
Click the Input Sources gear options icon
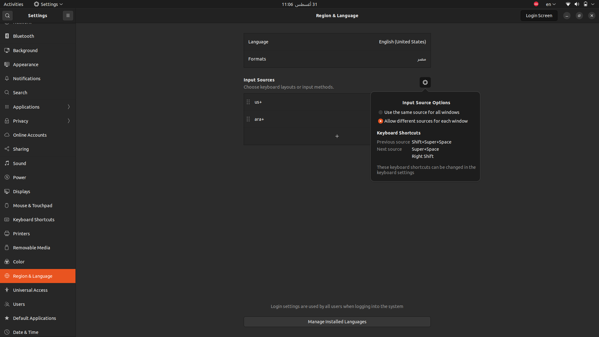425,82
